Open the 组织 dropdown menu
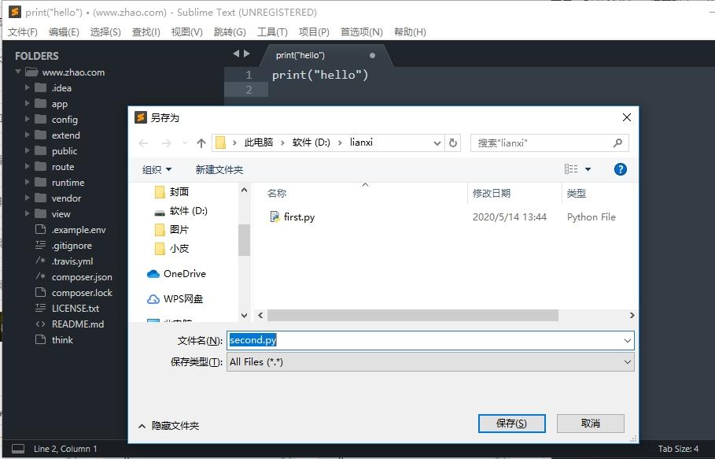This screenshot has height=459, width=715. (x=157, y=170)
